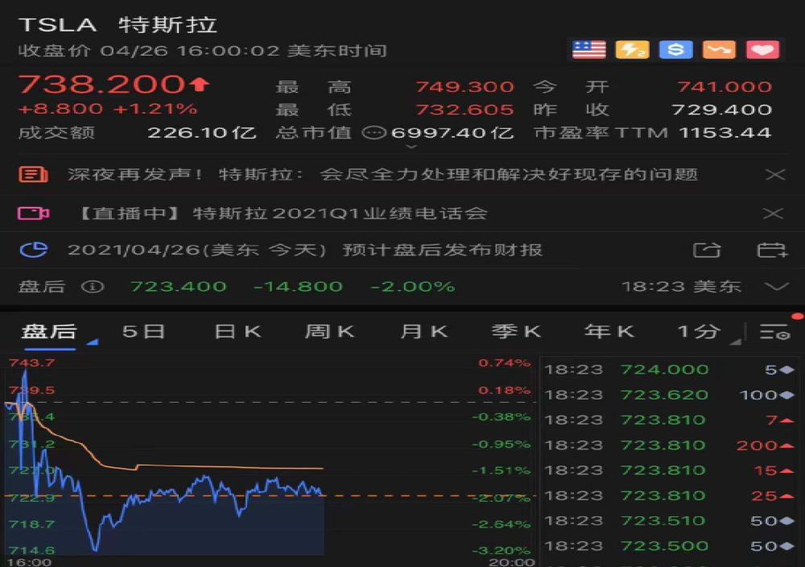This screenshot has height=567, width=805.
Task: Select the 723.620 trade tick row
Action: tap(670, 395)
